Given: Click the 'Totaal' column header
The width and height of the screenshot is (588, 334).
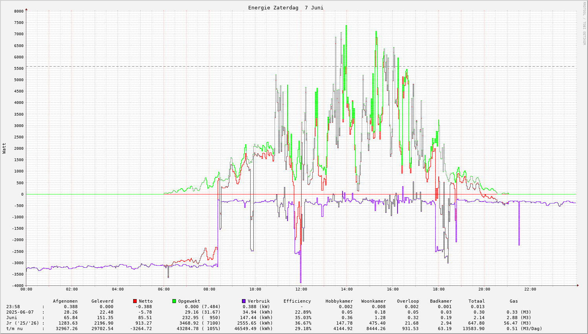Looking at the screenshot, I should tap(476, 301).
